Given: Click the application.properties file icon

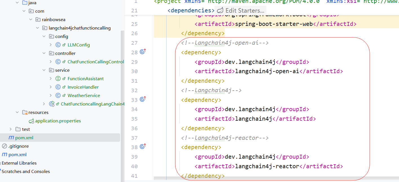Looking at the screenshot, I should (x=31, y=121).
